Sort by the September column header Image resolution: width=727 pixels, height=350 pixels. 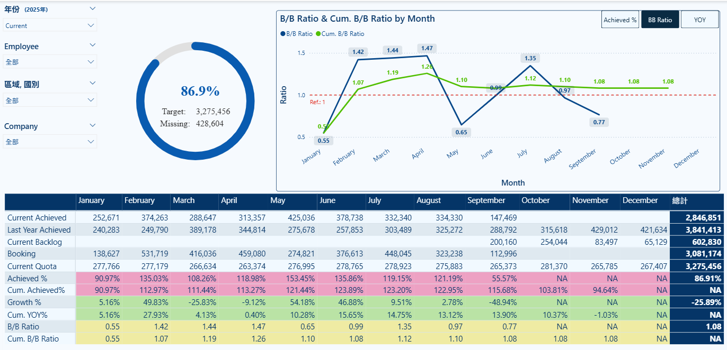tap(486, 200)
